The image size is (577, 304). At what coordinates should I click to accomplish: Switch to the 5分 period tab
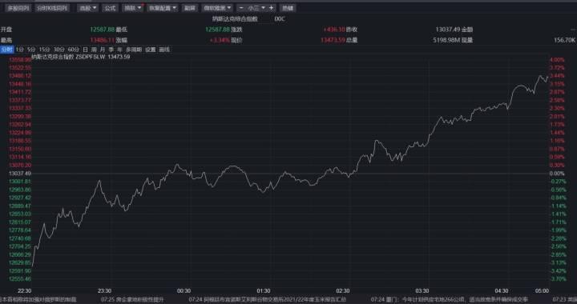tap(31, 50)
